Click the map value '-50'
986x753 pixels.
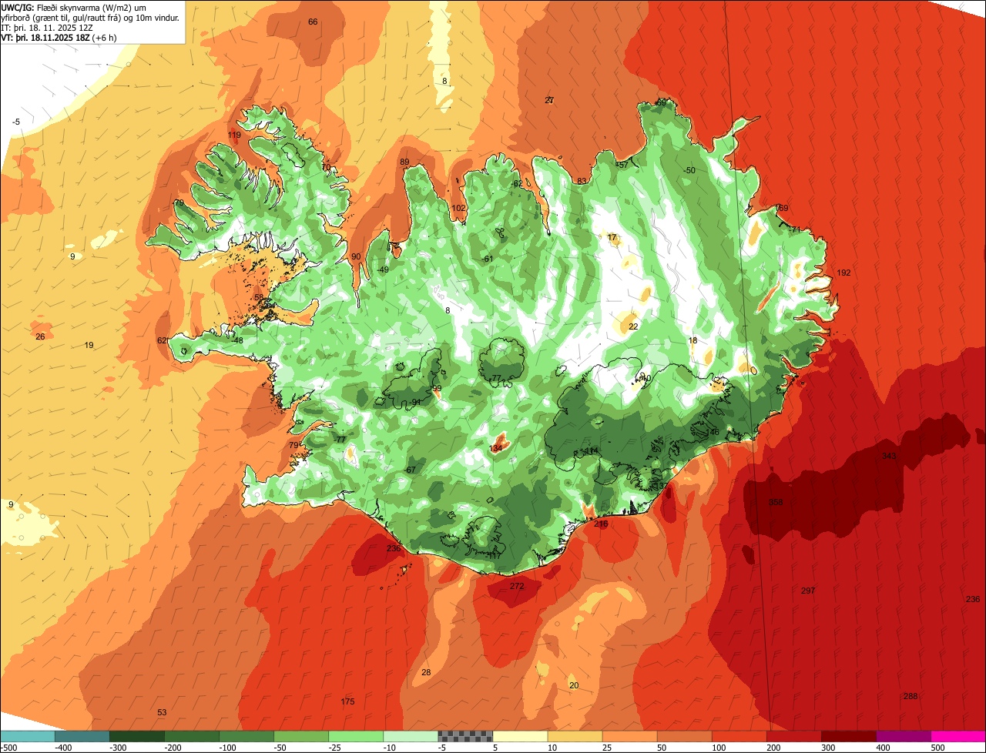pyautogui.click(x=689, y=171)
